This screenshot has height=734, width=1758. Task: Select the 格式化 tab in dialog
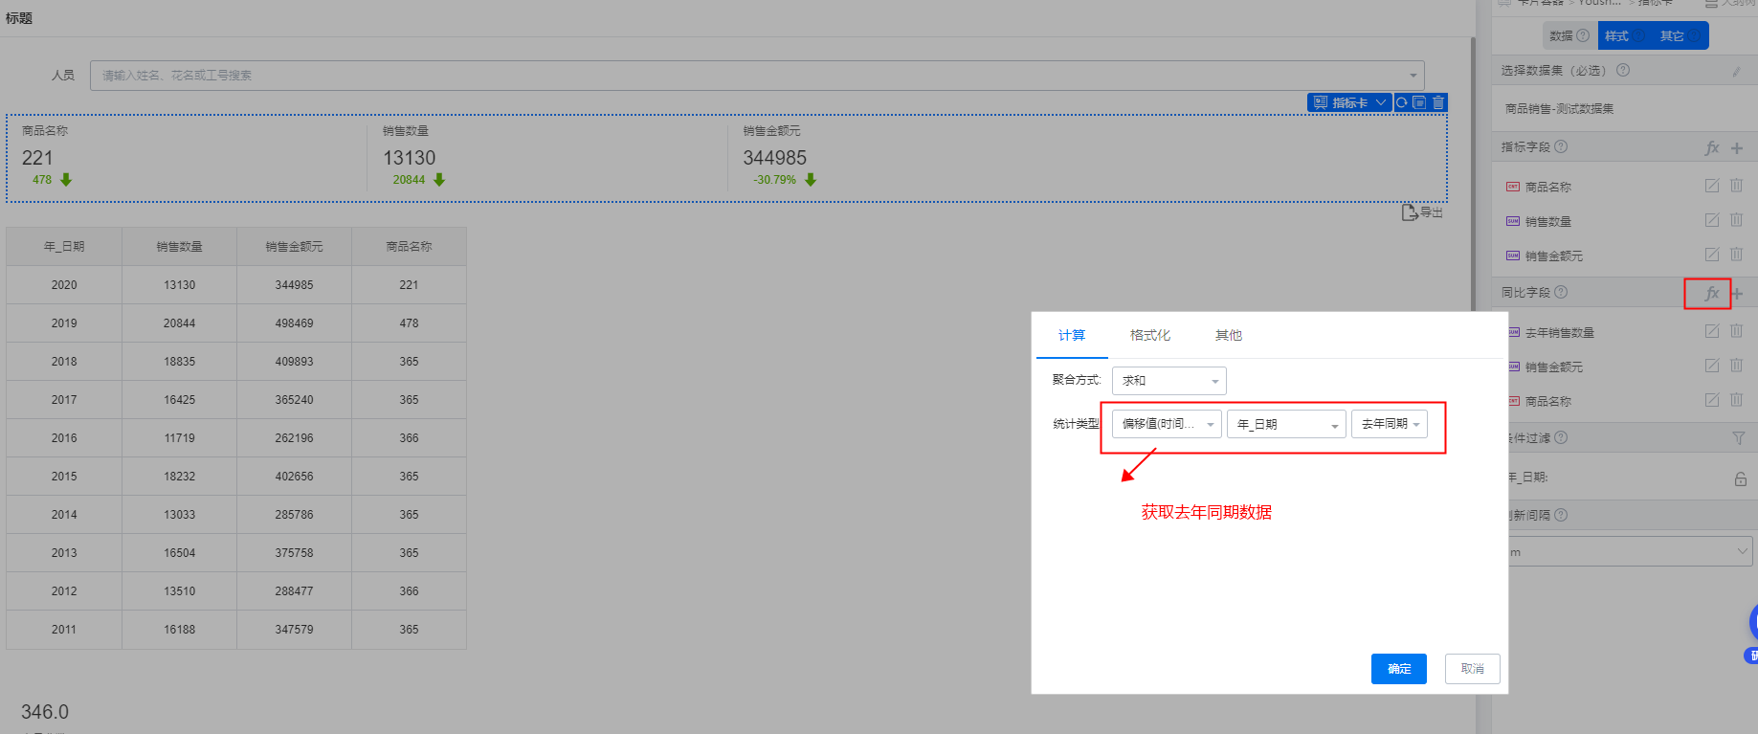tap(1150, 335)
